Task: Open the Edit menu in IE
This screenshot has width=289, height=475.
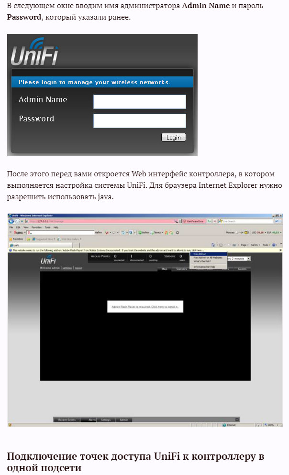Action: pyautogui.click(x=18, y=227)
